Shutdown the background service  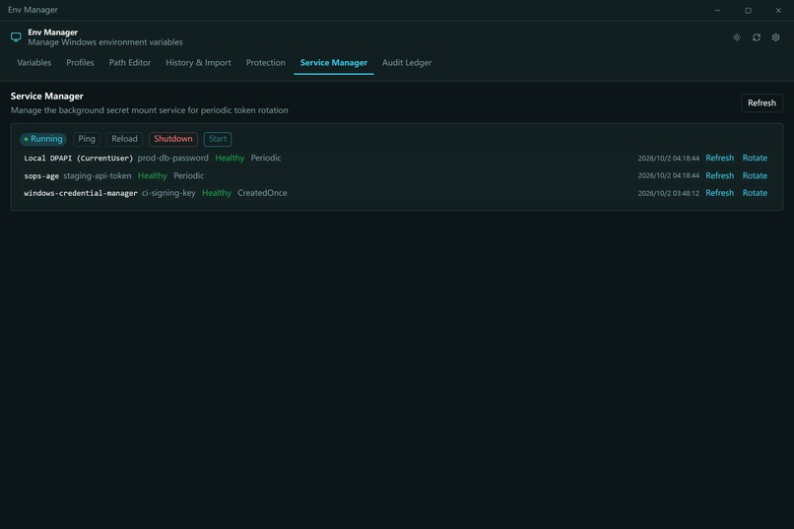coord(173,139)
